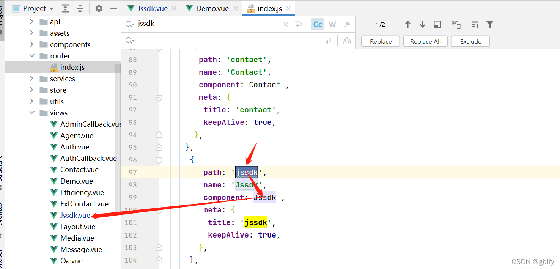
Task: Go to previous occurrence up arrow
Action: (408, 24)
